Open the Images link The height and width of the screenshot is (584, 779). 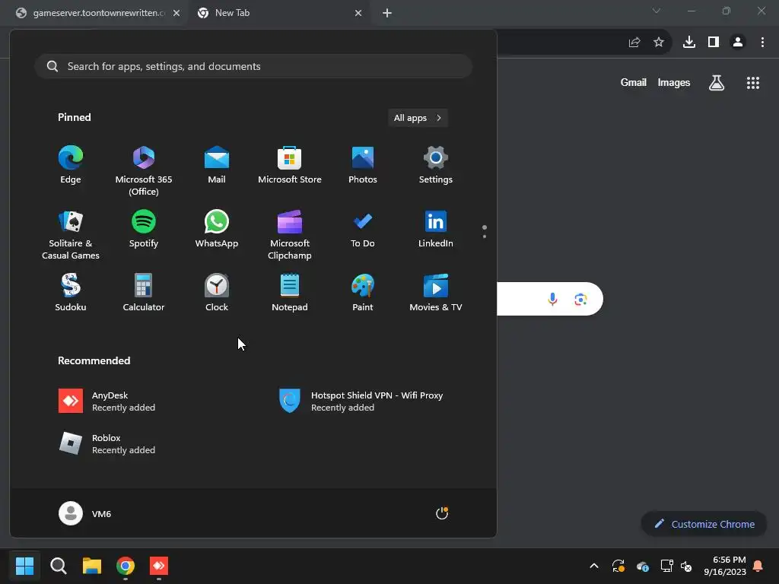(x=674, y=82)
